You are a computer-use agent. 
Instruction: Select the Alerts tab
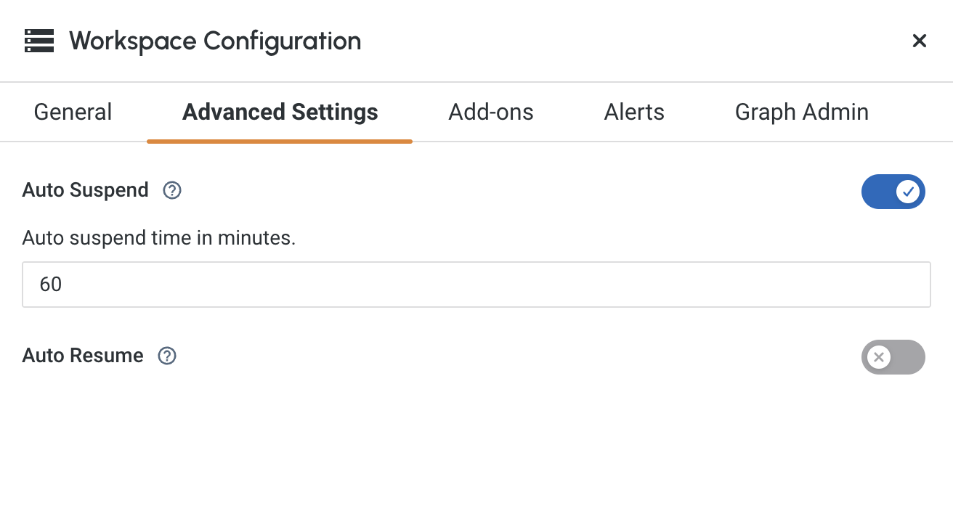(633, 112)
